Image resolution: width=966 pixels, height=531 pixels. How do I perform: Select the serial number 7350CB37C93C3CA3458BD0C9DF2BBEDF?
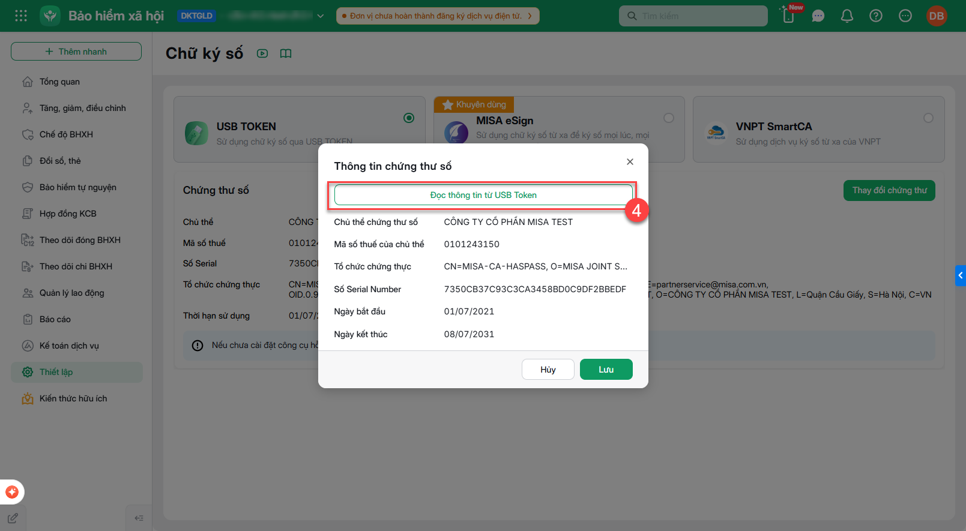click(x=535, y=289)
